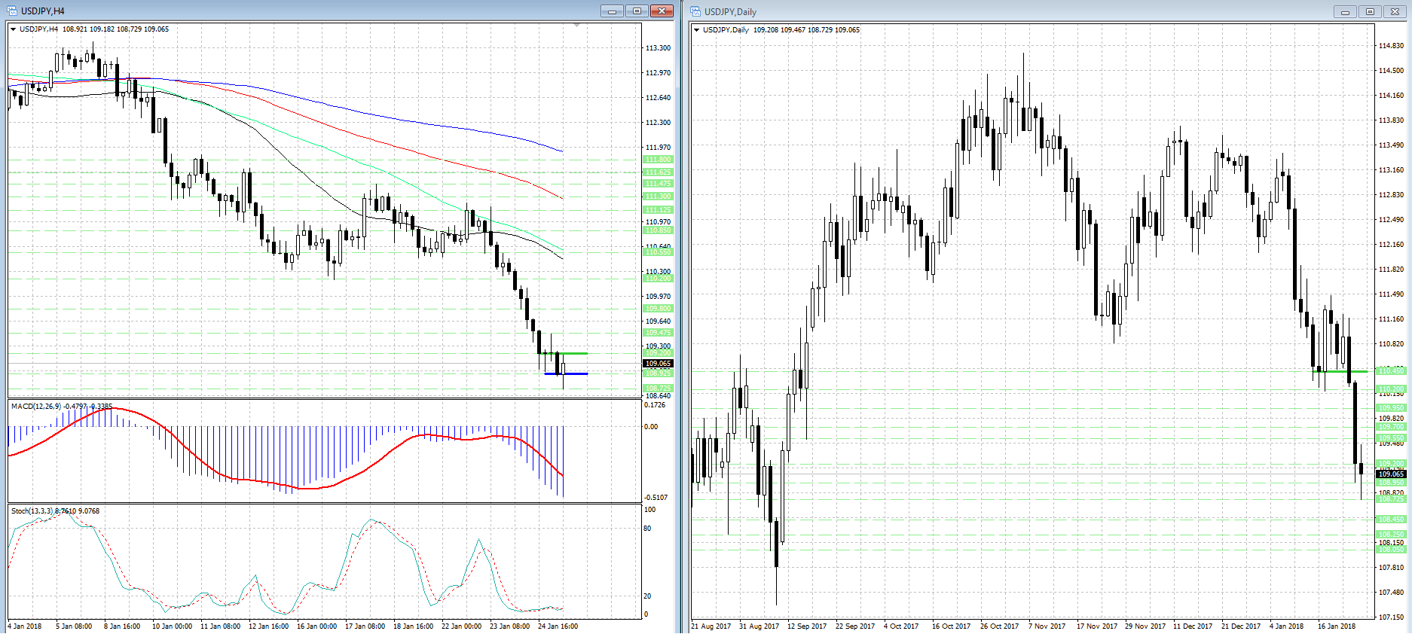This screenshot has width=1412, height=634.
Task: Expand the dropdown arrow beside USDJPY,H4 label
Action: (x=14, y=29)
